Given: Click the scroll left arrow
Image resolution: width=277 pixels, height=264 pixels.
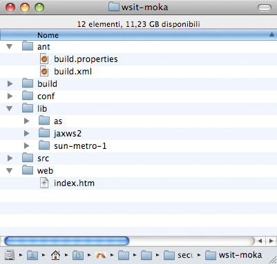Looking at the screenshot, I should tap(260, 241).
